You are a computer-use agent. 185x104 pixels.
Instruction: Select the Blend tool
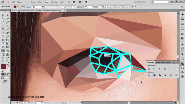[8, 51]
